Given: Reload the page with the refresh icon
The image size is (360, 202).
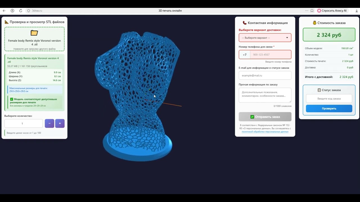Looking at the screenshot, I should pyautogui.click(x=21, y=11).
